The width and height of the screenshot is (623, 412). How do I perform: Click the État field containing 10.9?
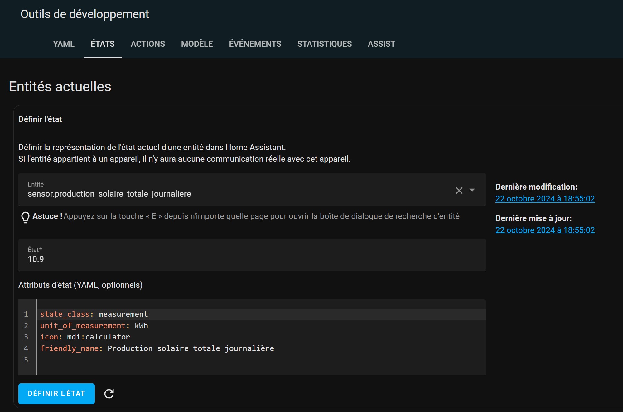click(x=252, y=255)
